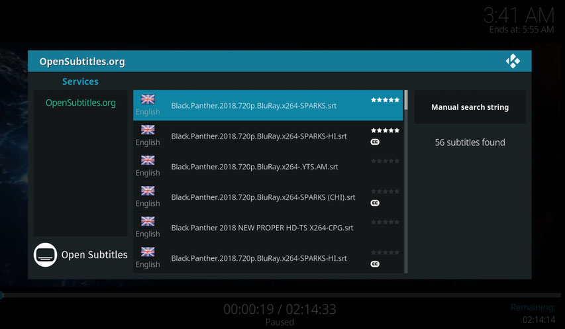Click five-star rating of the highlighted SPARKS.srt
The width and height of the screenshot is (565, 329).
tap(385, 100)
